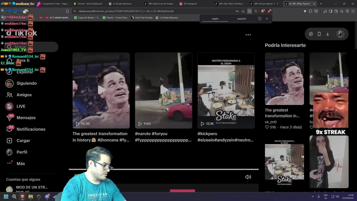Bookmark this page icon
Image resolution: width=357 pixels, height=201 pixels.
(67, 11)
